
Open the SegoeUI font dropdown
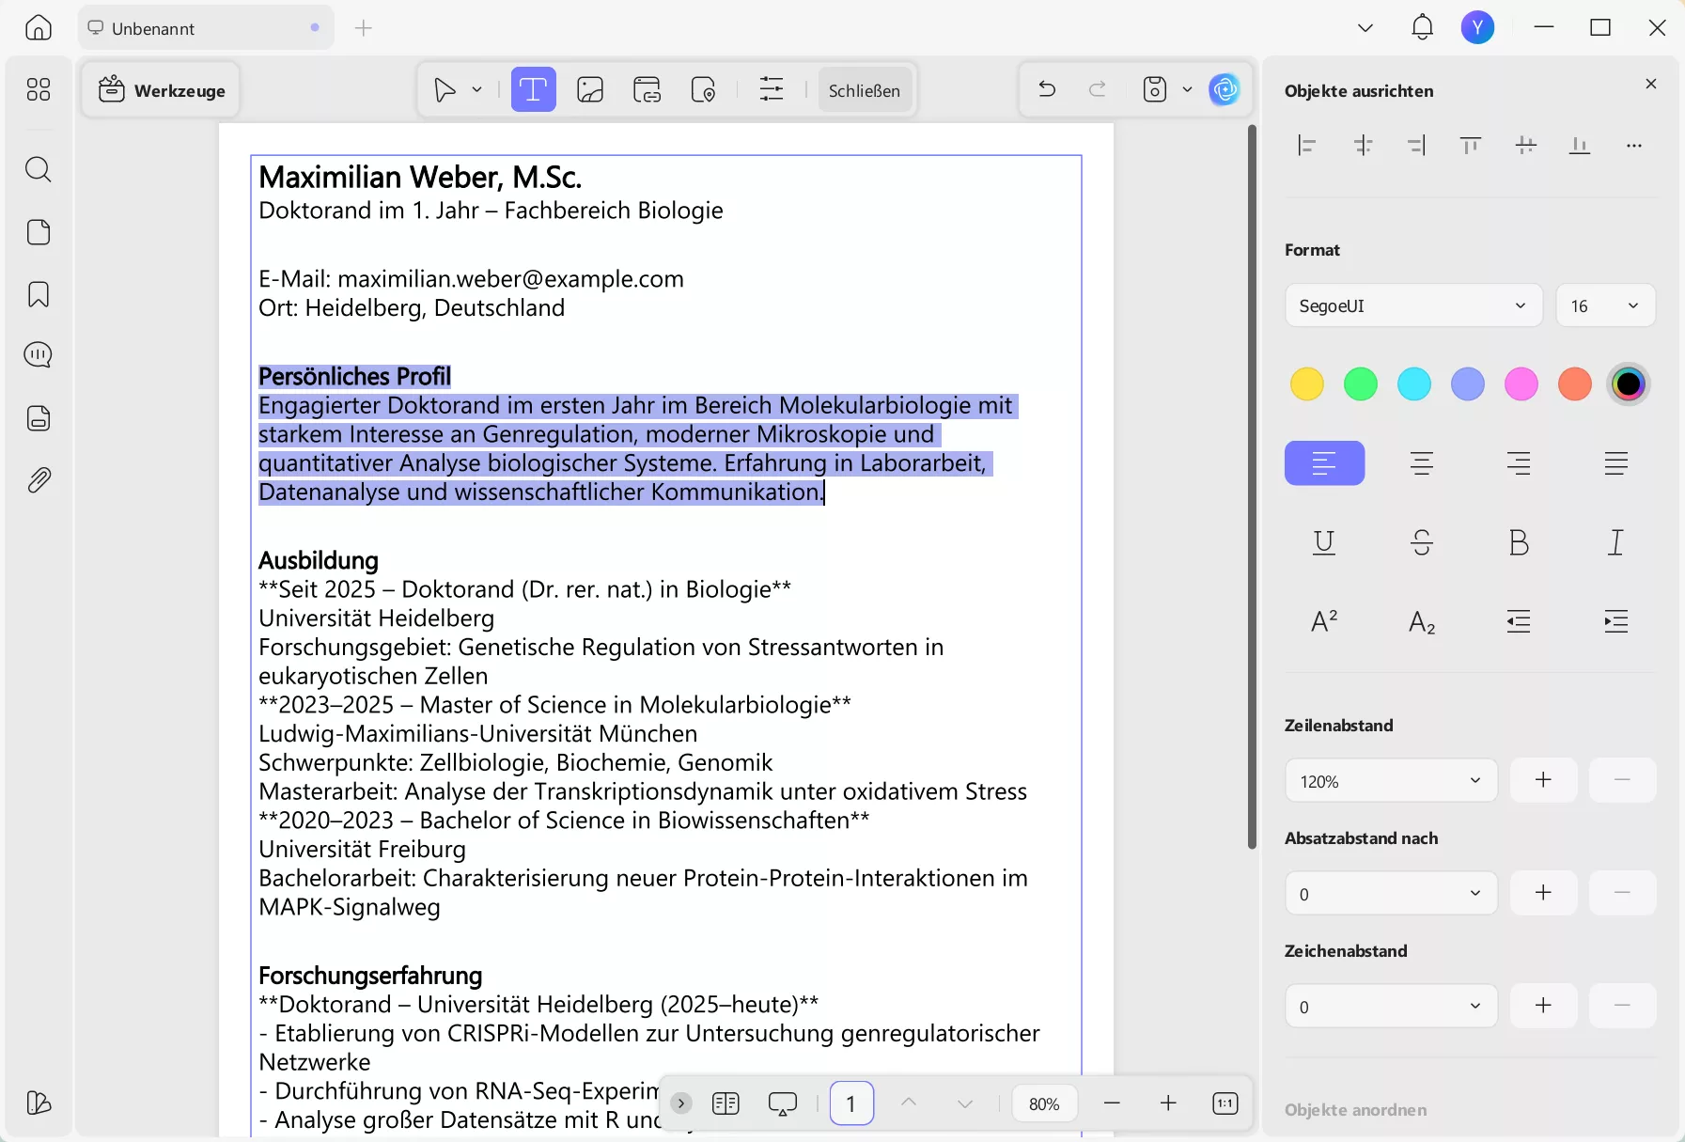tap(1412, 305)
